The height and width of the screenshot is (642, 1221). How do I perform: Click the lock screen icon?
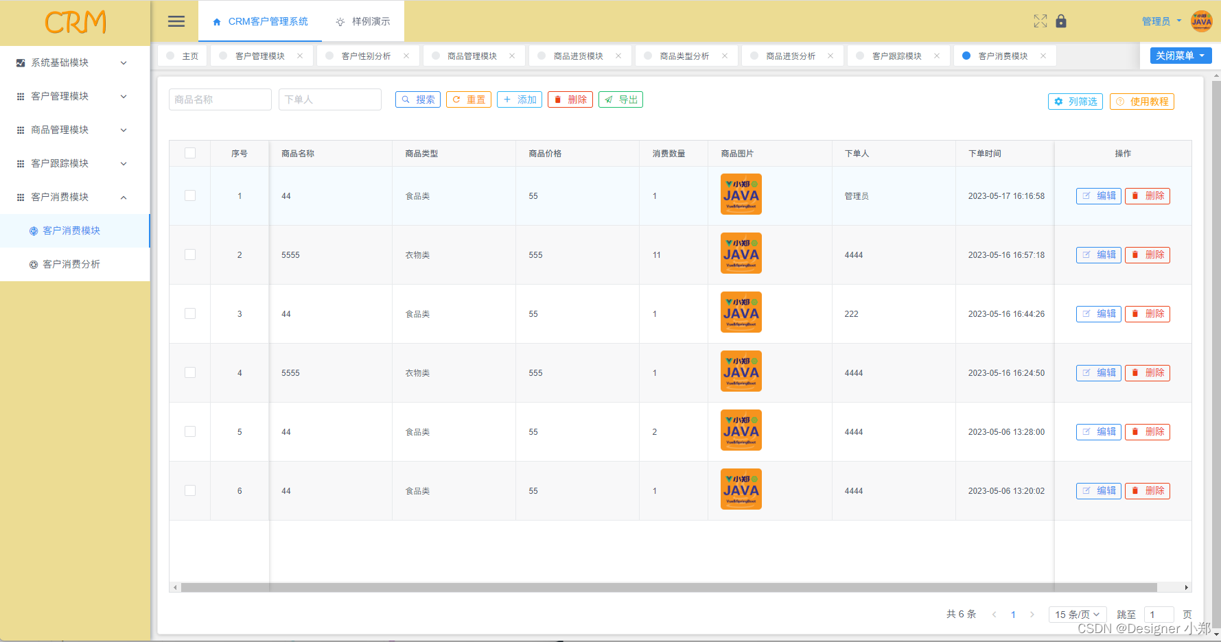pos(1061,21)
